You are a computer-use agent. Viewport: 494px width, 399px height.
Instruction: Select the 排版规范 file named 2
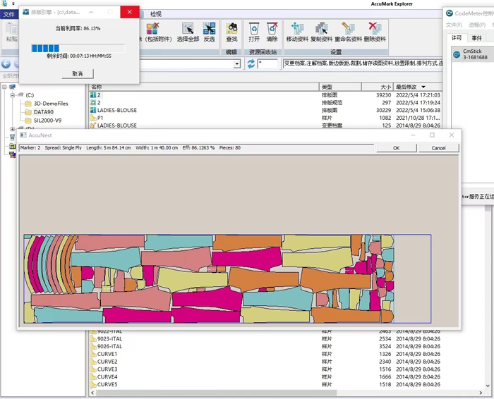point(265,103)
